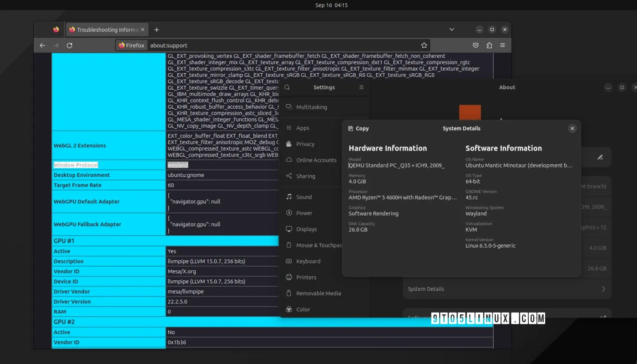Screen dimensions: 637x364
Task: Save the page to Pocket
Action: point(475,45)
